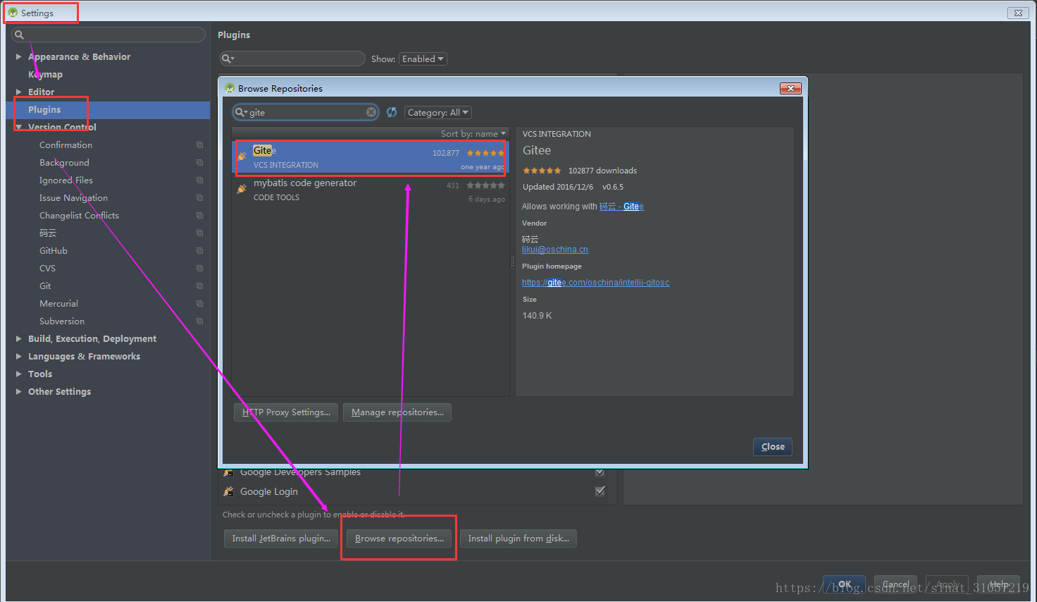Click the Settings sidebar search field
This screenshot has width=1037, height=602.
pos(108,35)
